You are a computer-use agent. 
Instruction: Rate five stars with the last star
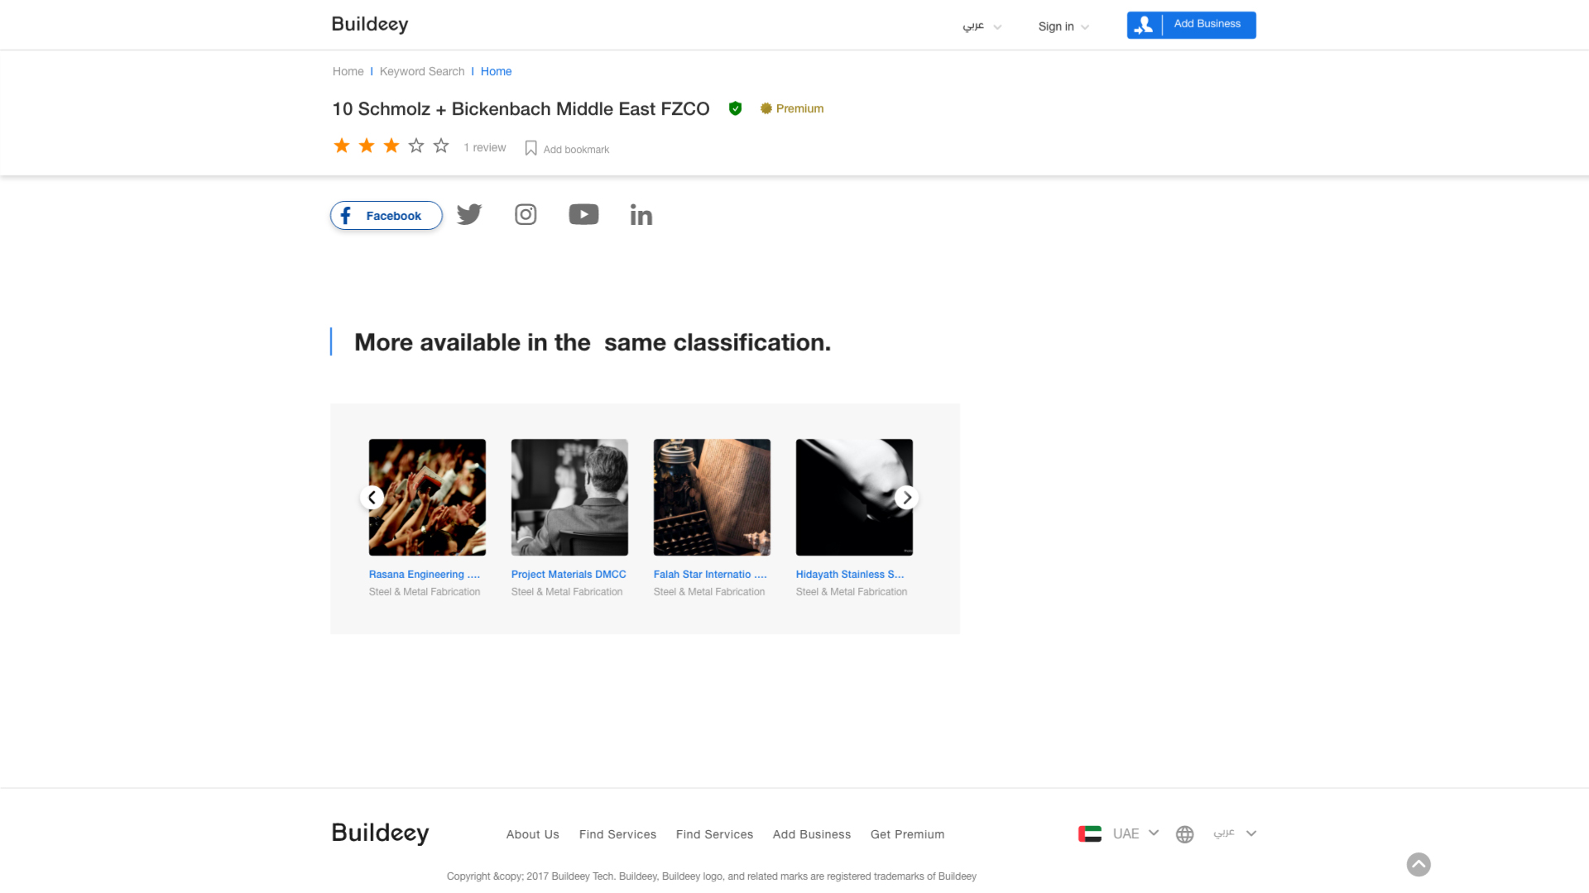click(441, 146)
